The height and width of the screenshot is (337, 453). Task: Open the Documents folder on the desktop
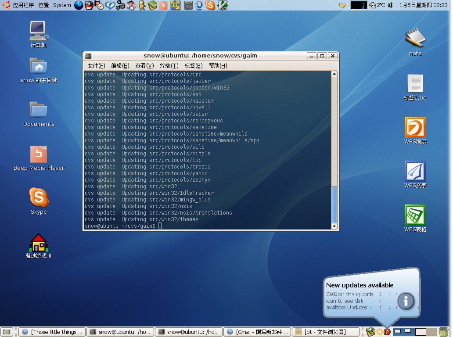coord(39,114)
